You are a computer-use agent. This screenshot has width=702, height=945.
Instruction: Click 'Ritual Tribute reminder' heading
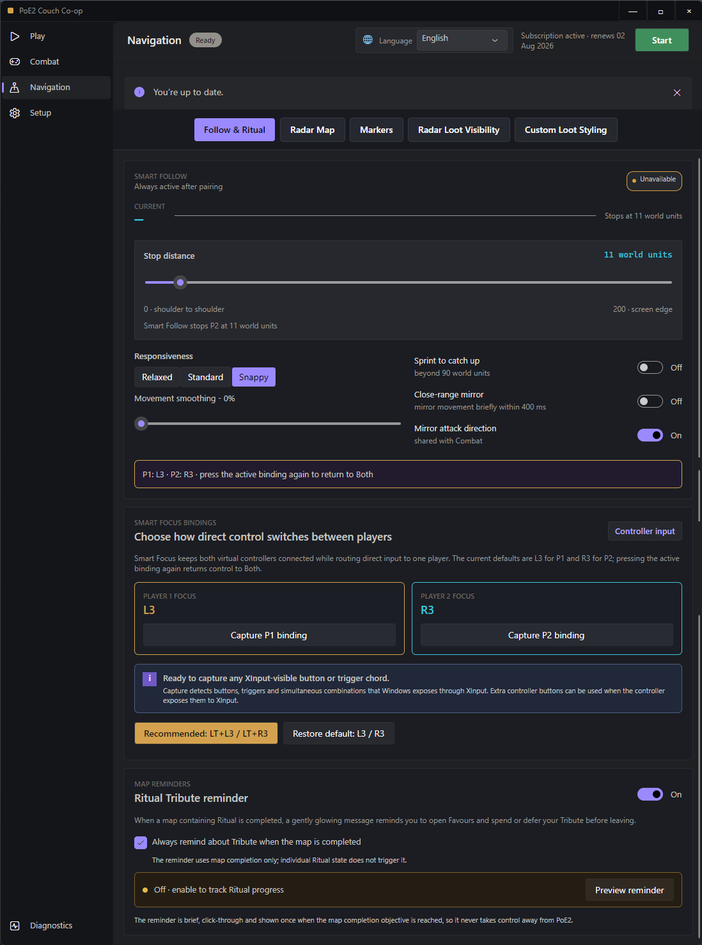pos(191,798)
